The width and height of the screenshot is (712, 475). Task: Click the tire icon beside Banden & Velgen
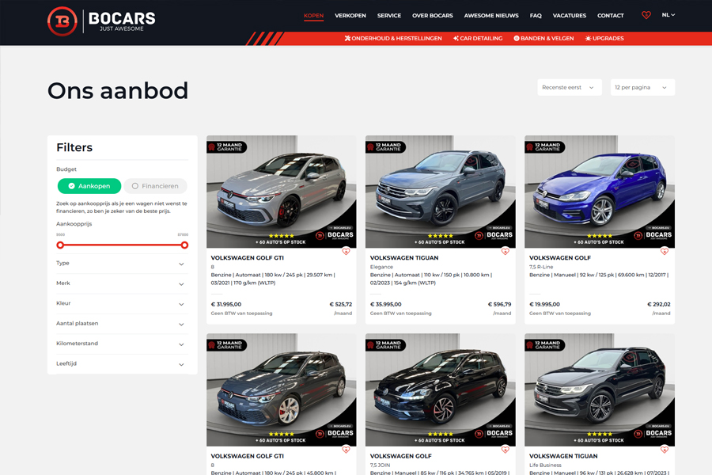(x=517, y=38)
